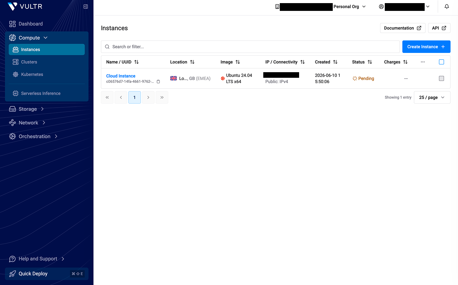Launch Quick Deploy
Viewport: 458px width, 285px height.
pyautogui.click(x=47, y=274)
